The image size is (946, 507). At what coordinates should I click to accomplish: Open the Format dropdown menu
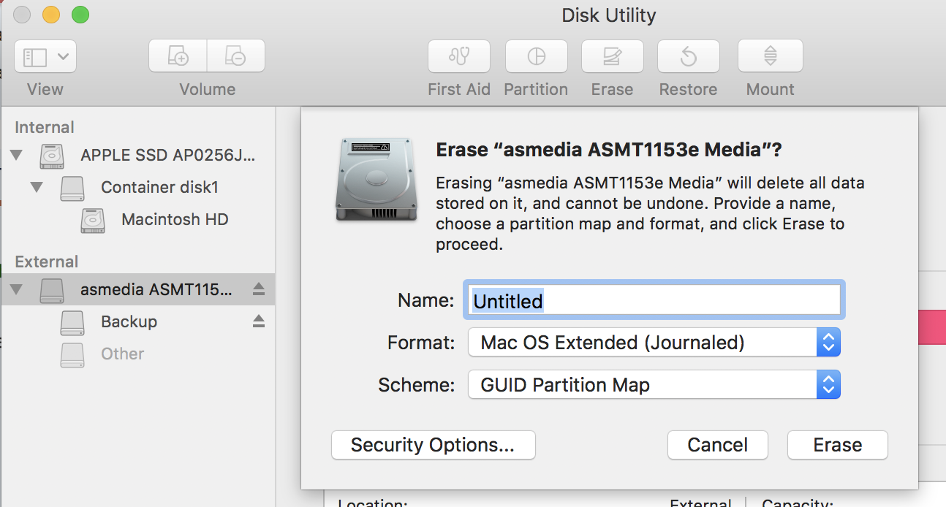point(828,342)
